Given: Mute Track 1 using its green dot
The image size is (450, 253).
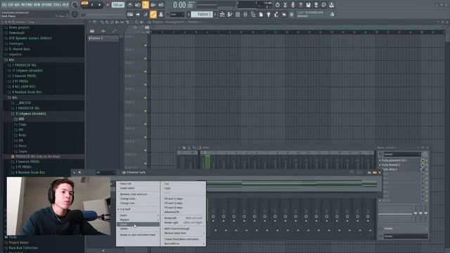Looking at the screenshot, I should point(146,46).
